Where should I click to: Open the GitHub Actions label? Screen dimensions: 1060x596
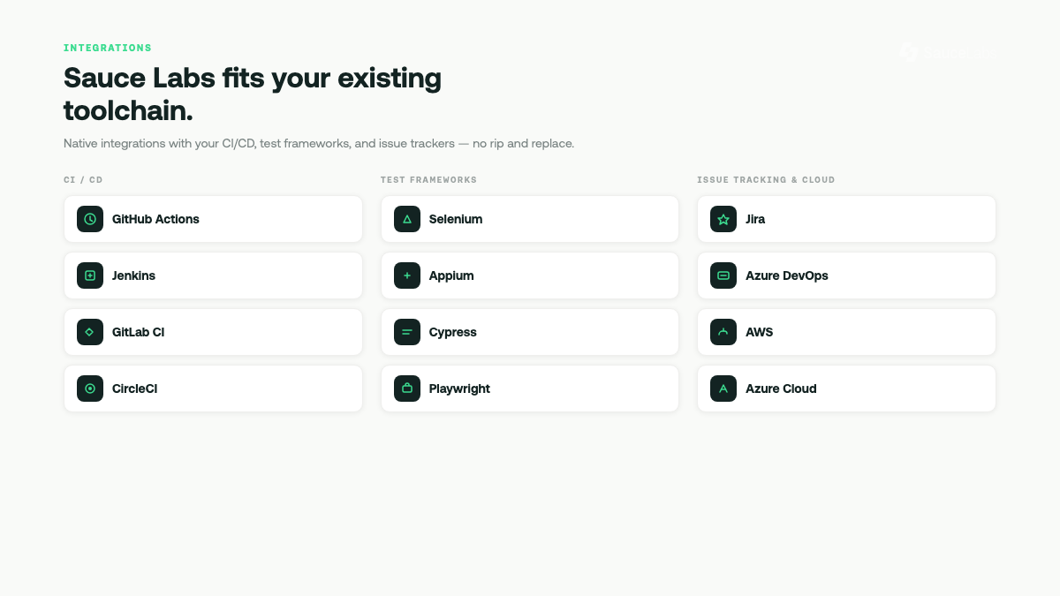point(155,219)
